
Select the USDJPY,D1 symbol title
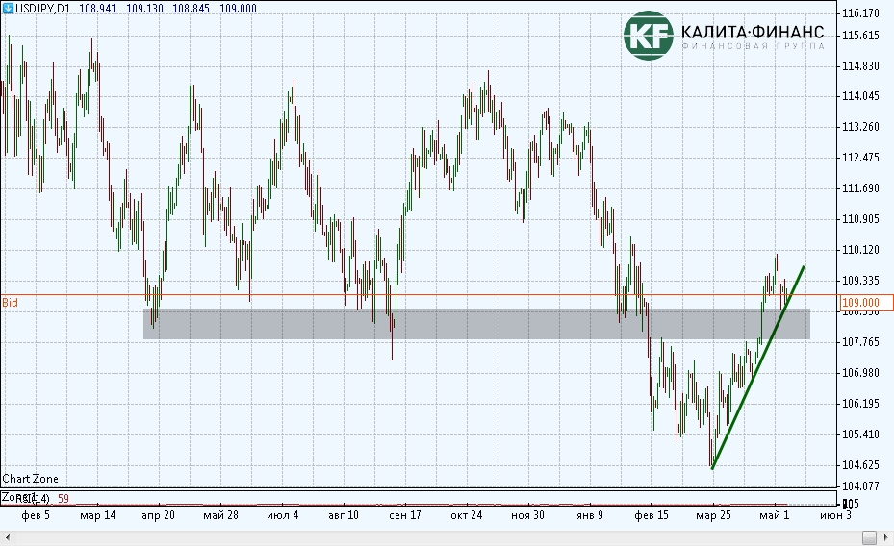click(43, 8)
